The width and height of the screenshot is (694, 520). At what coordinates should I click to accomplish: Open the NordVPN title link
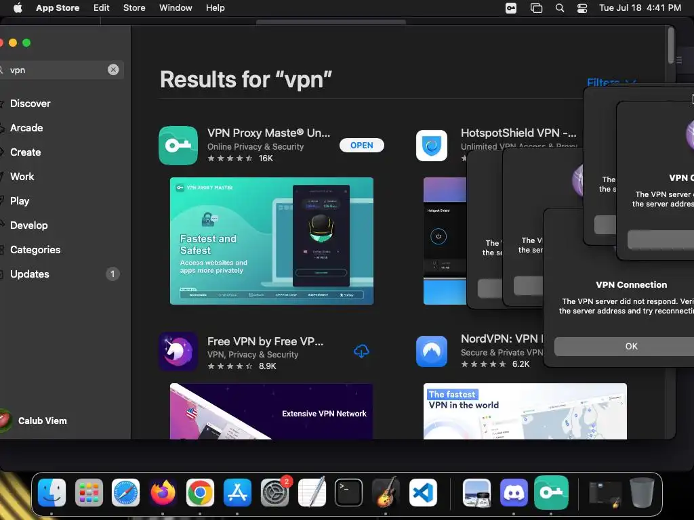tap(502, 339)
